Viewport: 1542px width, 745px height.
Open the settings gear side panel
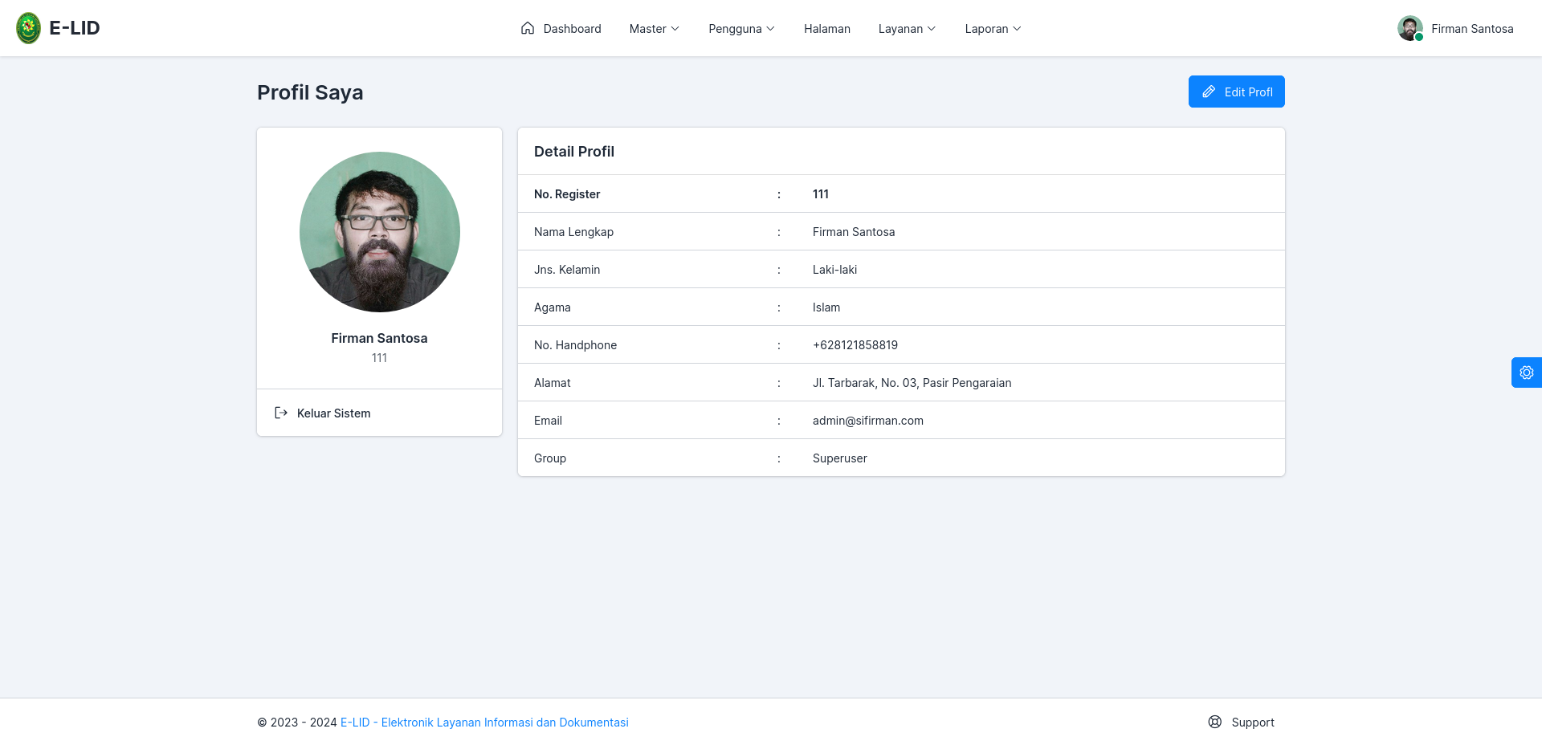[1527, 372]
